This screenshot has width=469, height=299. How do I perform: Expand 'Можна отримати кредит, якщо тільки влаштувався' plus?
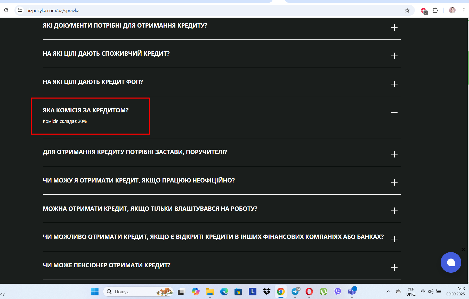tap(394, 211)
